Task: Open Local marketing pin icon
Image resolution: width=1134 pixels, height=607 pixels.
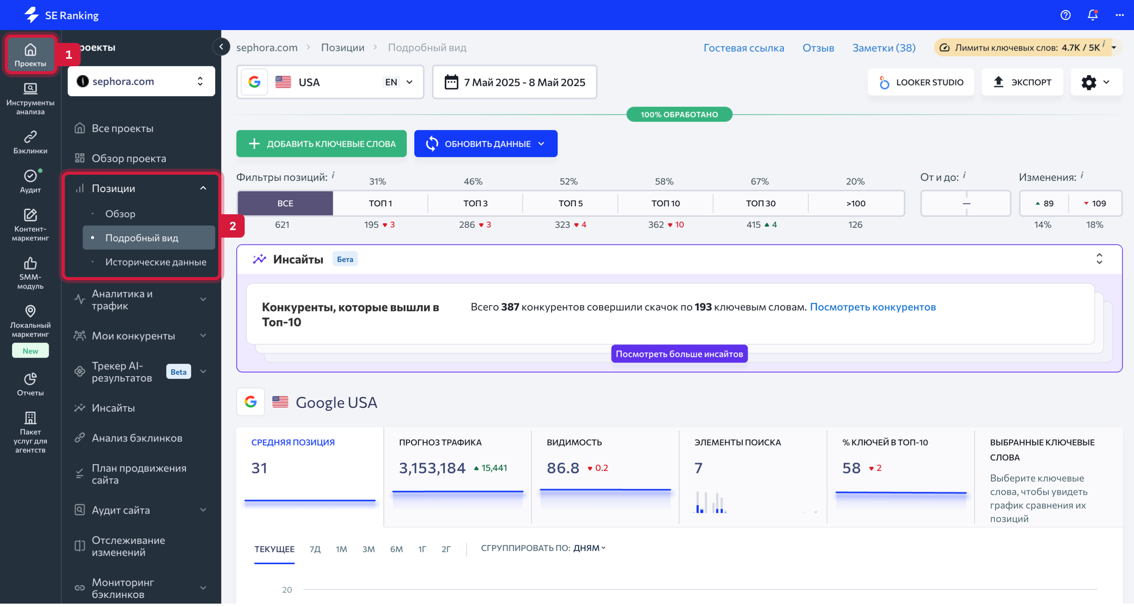Action: coord(30,321)
